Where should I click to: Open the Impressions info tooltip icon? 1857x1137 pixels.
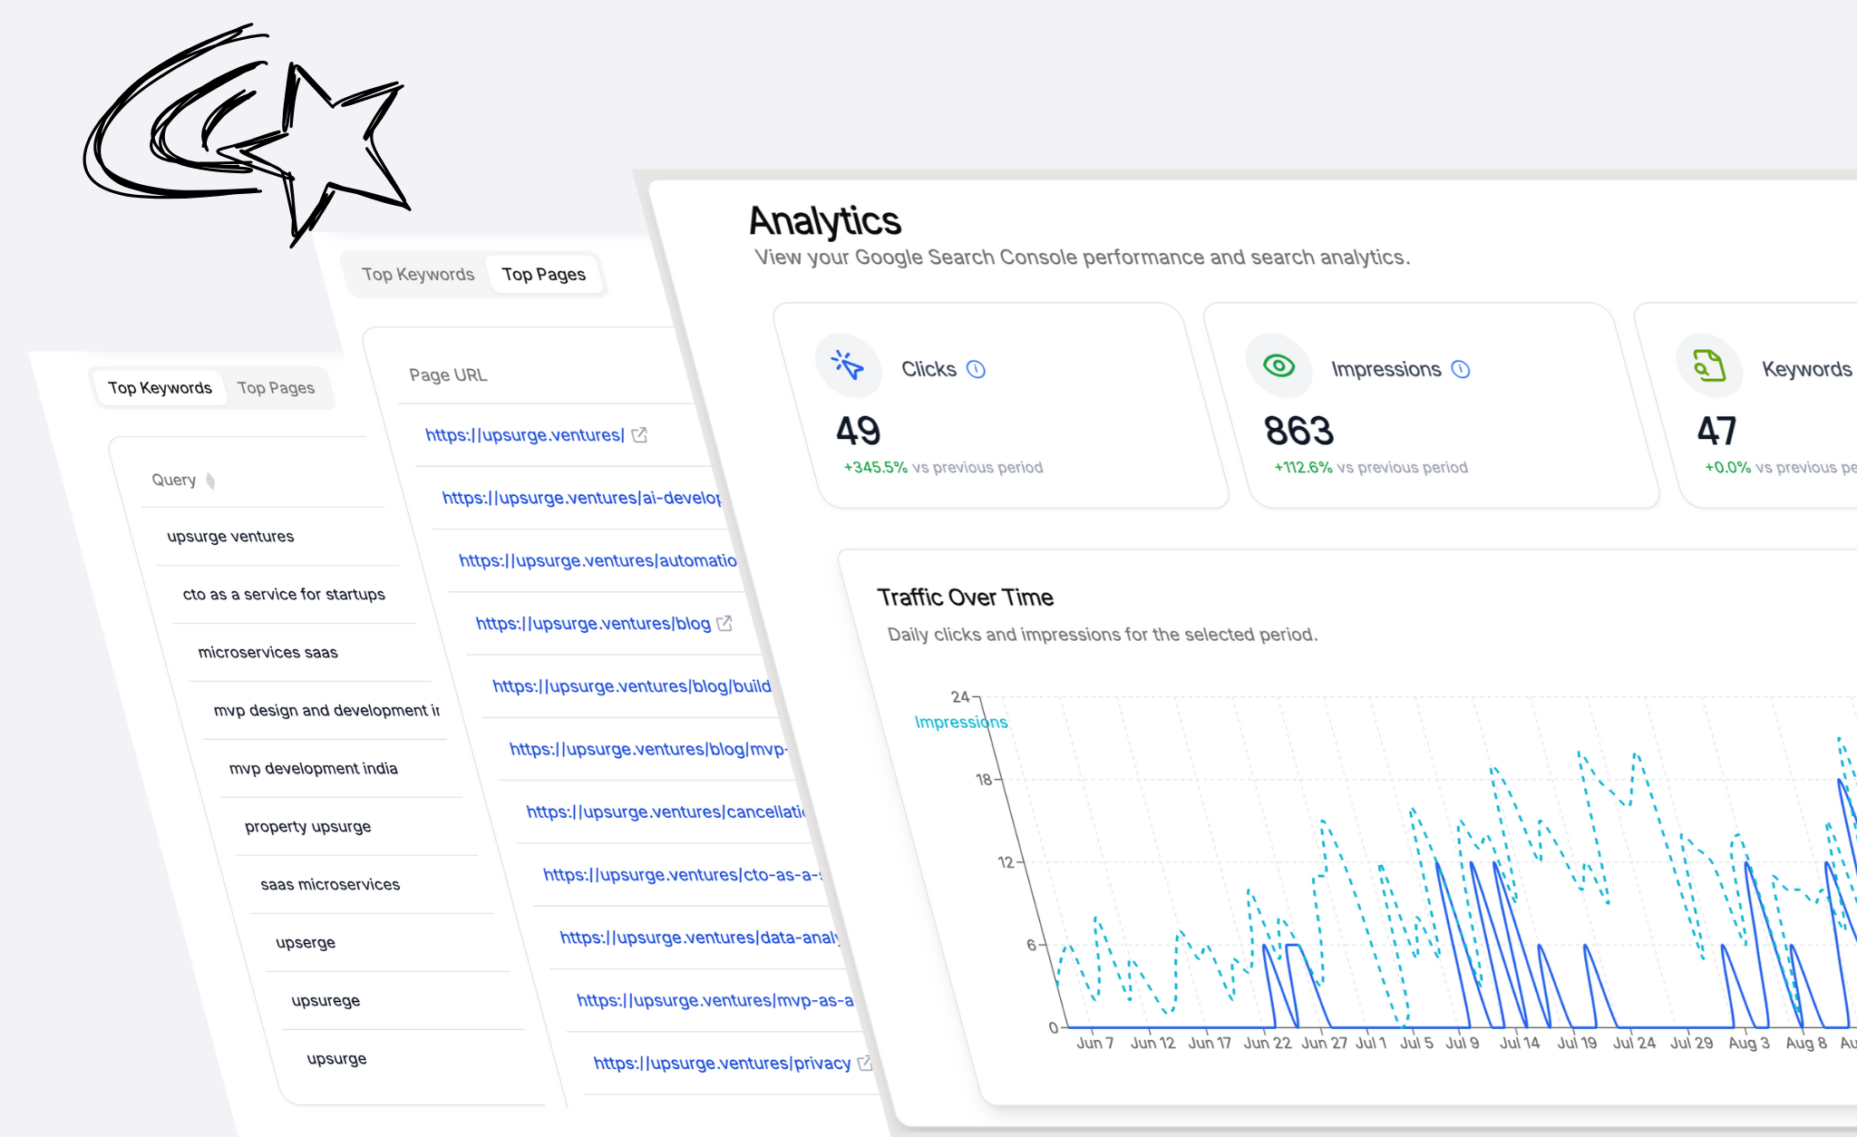coord(1460,369)
